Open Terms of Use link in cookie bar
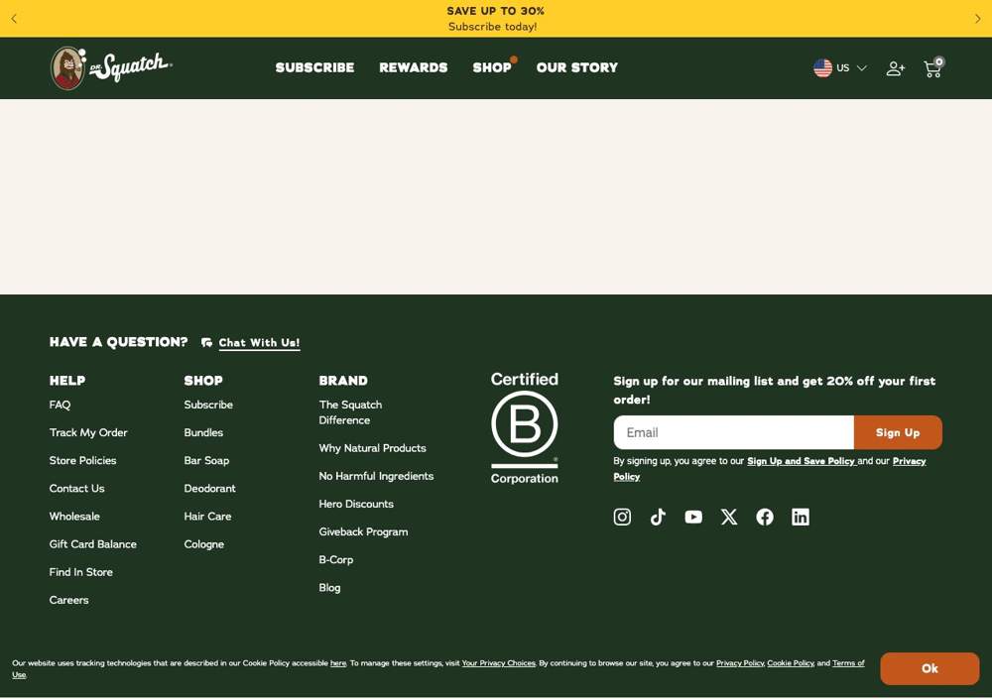 click(848, 663)
